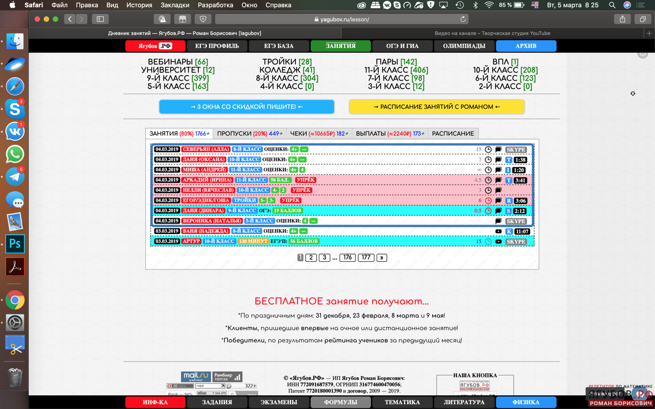Click the clock icon in Нелли (Вячеслав) row
The height and width of the screenshot is (409, 655).
click(489, 190)
